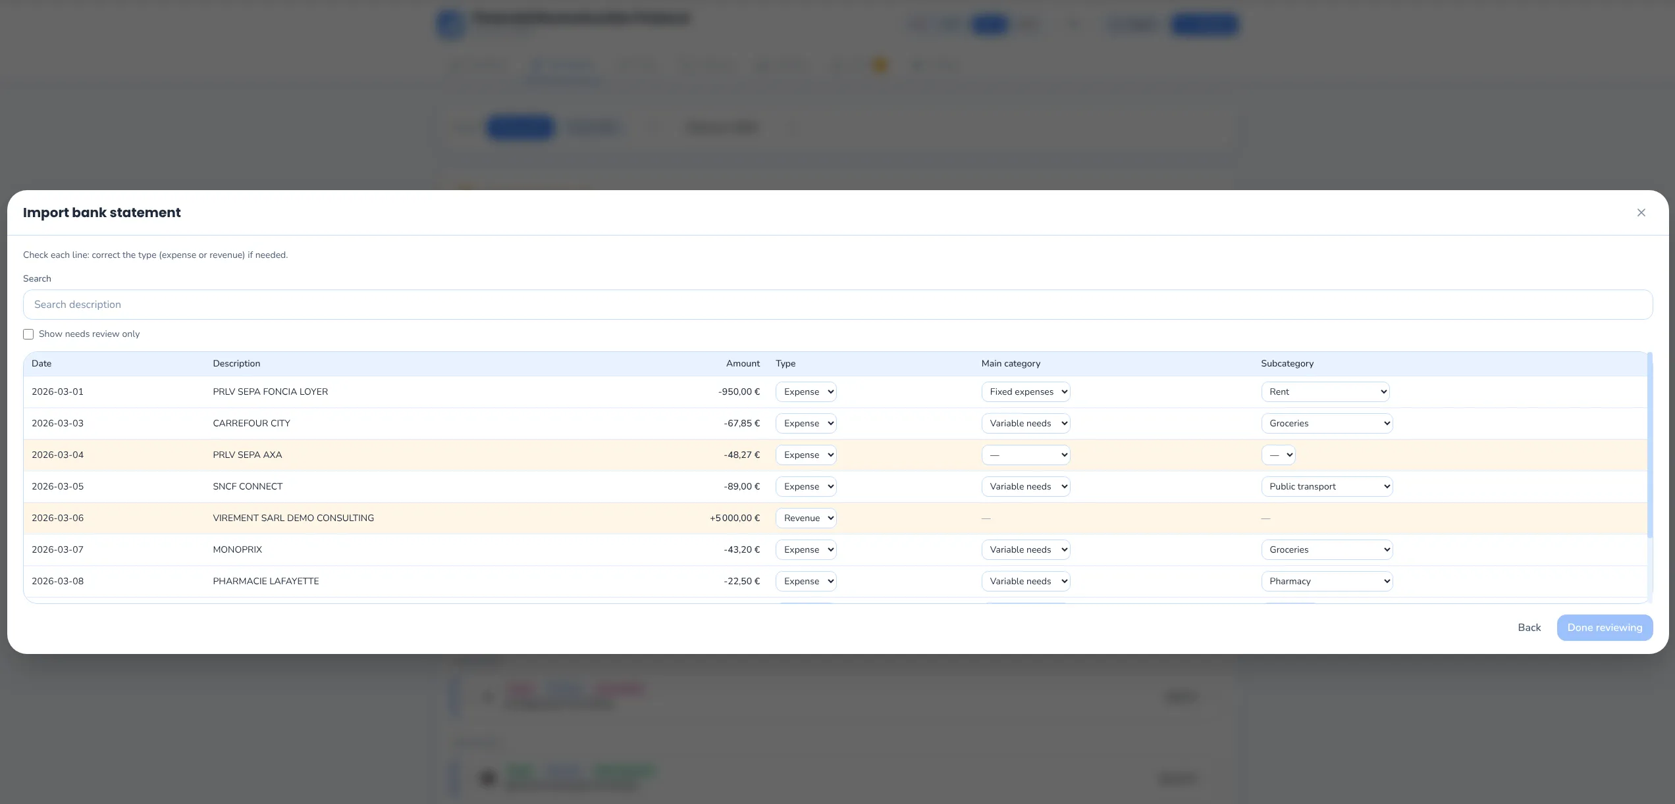Open the empty Subcategory dropdown for PRLV SEPA AXA

pyautogui.click(x=1278, y=455)
